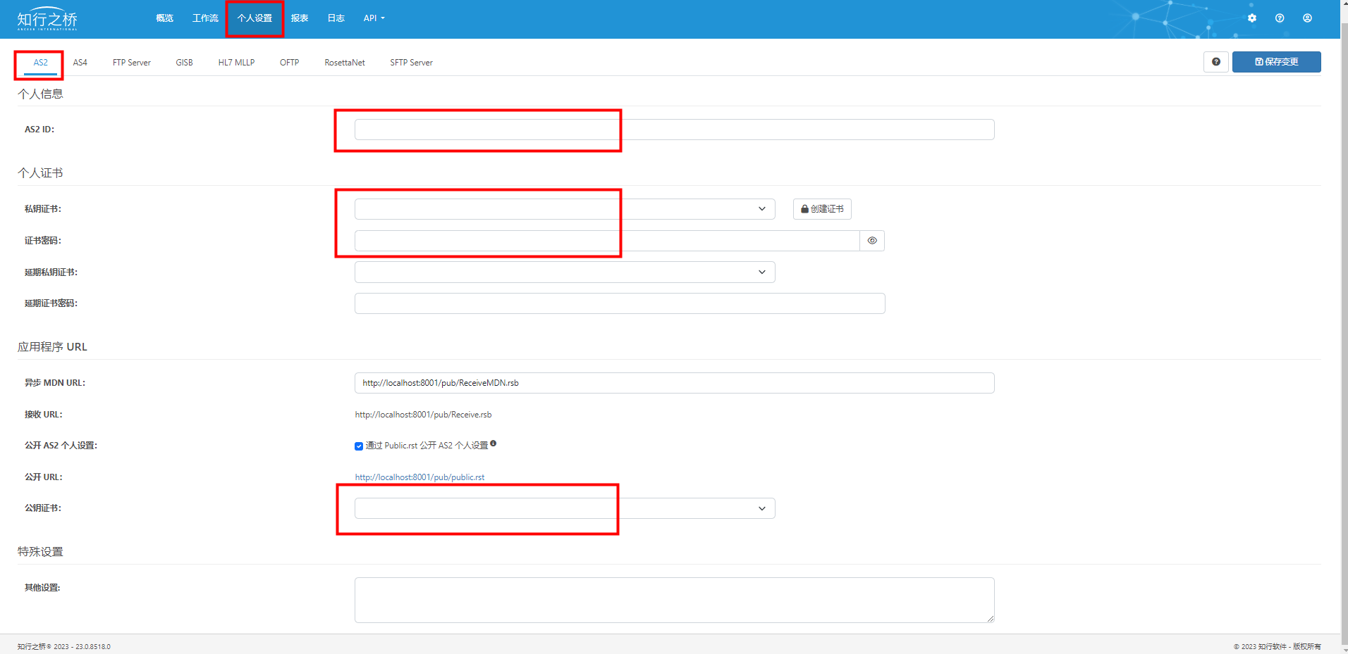Screen dimensions: 1348x654
Task: Click the 其他设置 text area
Action: 674,600
